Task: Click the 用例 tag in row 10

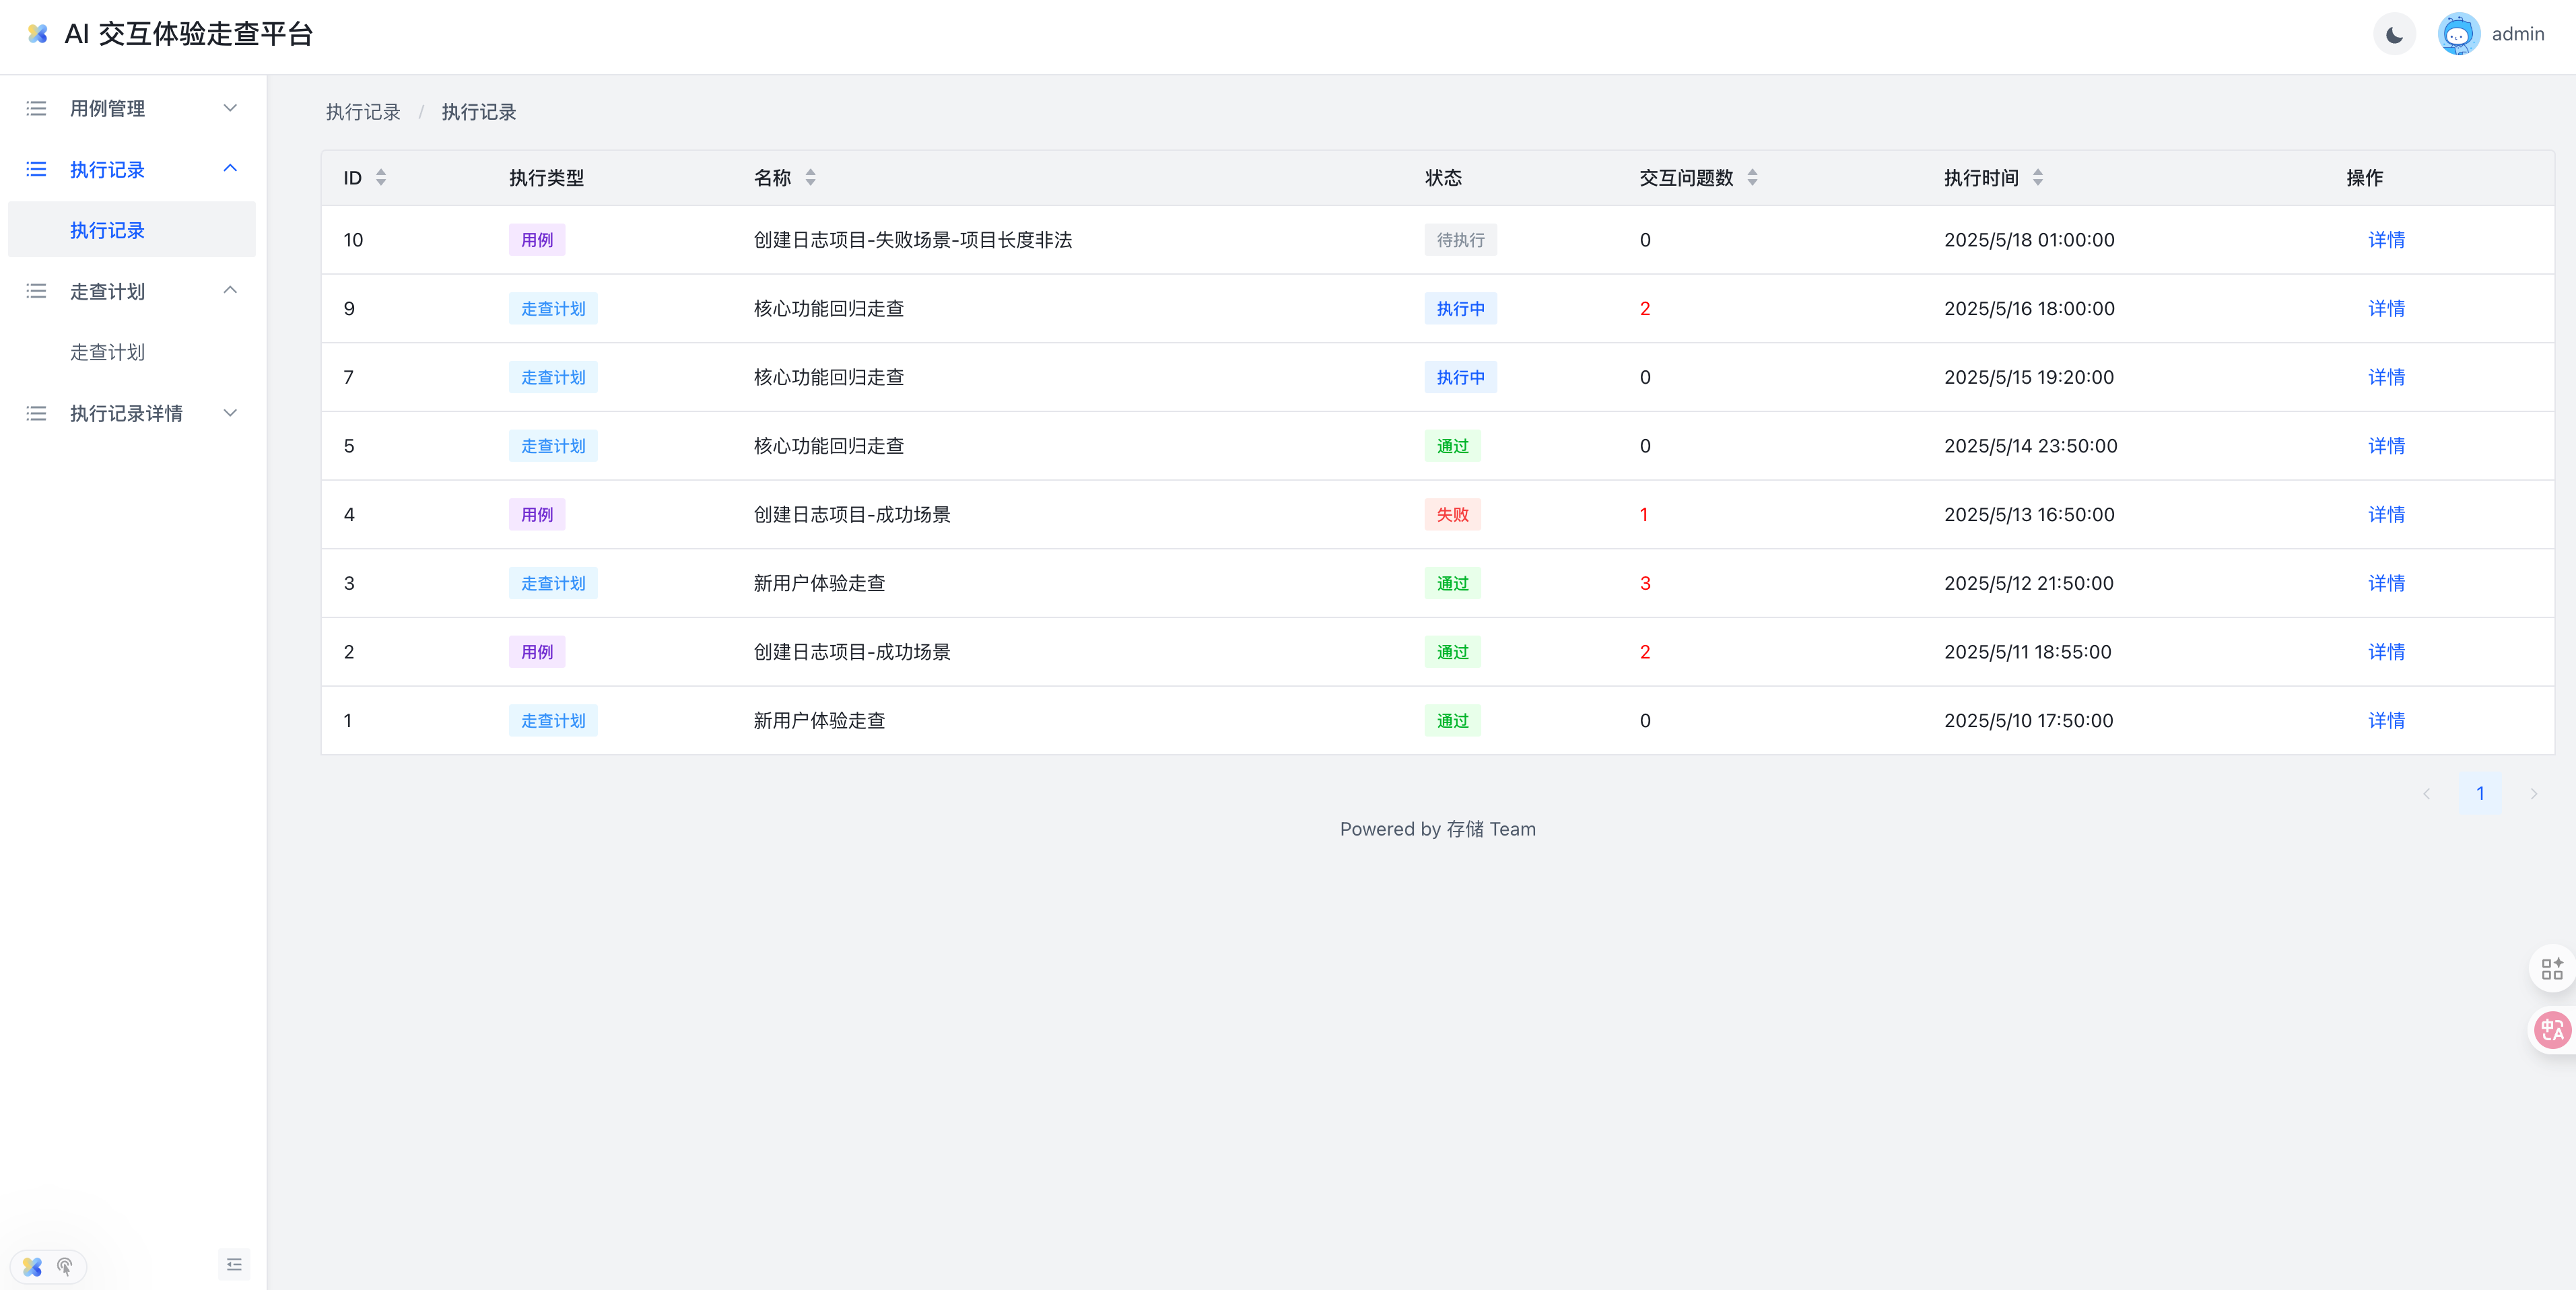Action: tap(537, 240)
